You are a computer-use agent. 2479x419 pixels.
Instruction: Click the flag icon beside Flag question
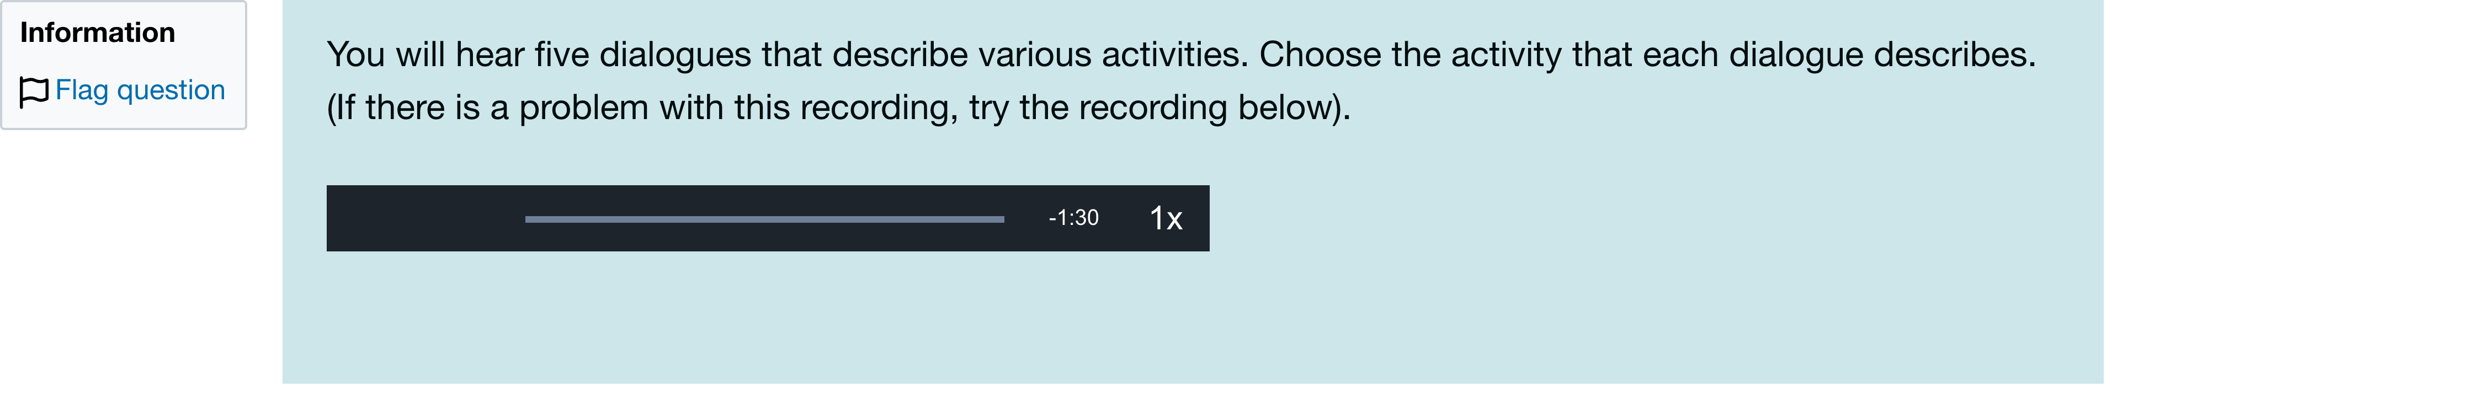[x=34, y=92]
